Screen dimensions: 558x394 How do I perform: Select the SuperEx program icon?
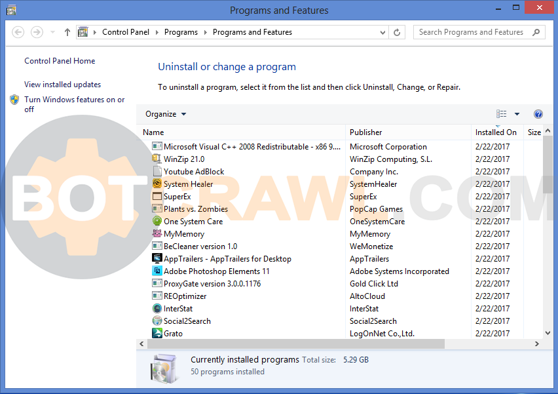tap(157, 196)
